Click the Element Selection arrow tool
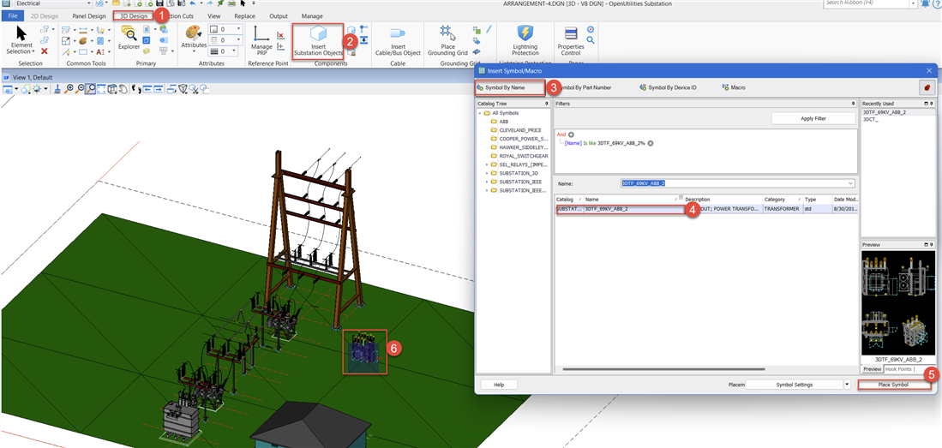 pos(21,33)
